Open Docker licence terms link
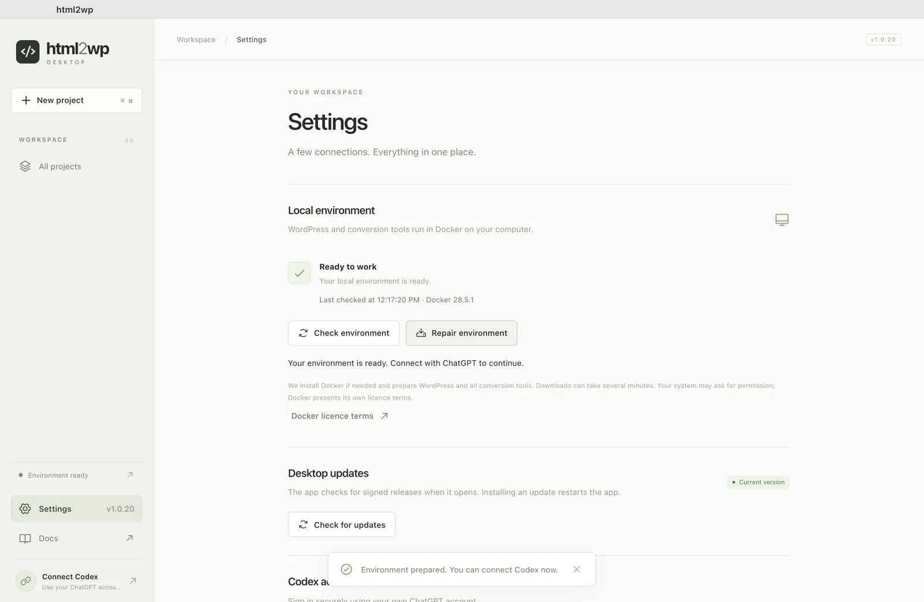 (x=340, y=416)
